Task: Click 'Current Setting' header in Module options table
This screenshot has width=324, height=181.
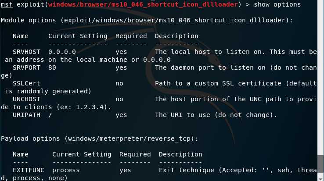Action: (x=78, y=36)
